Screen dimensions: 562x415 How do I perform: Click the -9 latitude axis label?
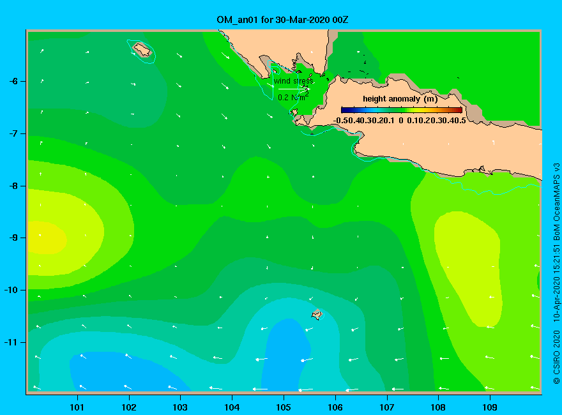click(13, 238)
